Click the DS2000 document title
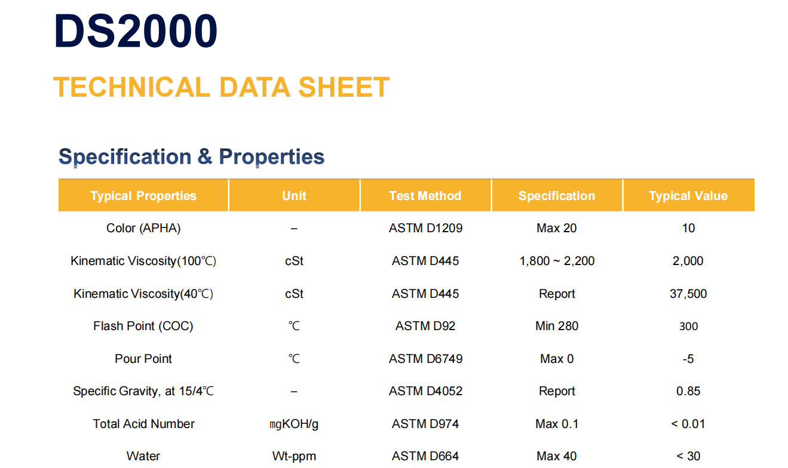 (x=136, y=31)
